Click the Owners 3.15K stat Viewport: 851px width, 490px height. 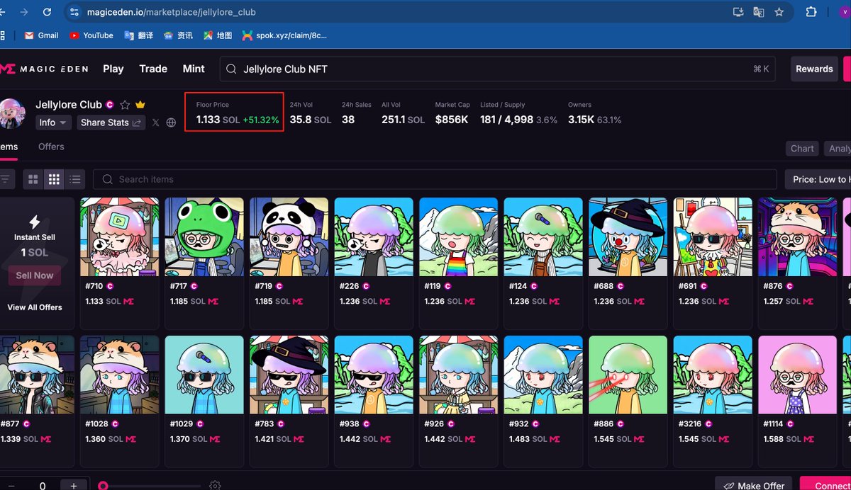point(594,115)
